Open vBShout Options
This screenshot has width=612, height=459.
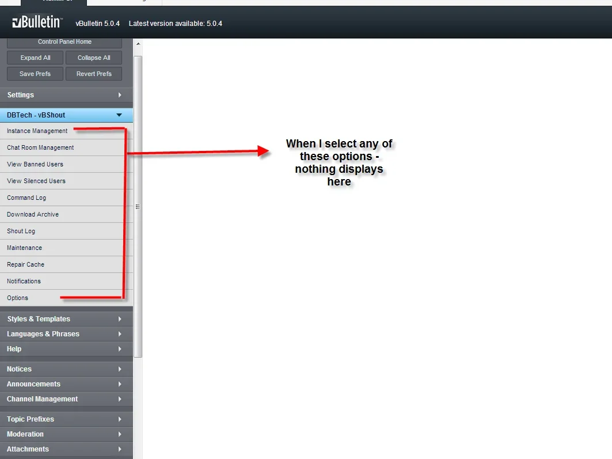(66, 298)
